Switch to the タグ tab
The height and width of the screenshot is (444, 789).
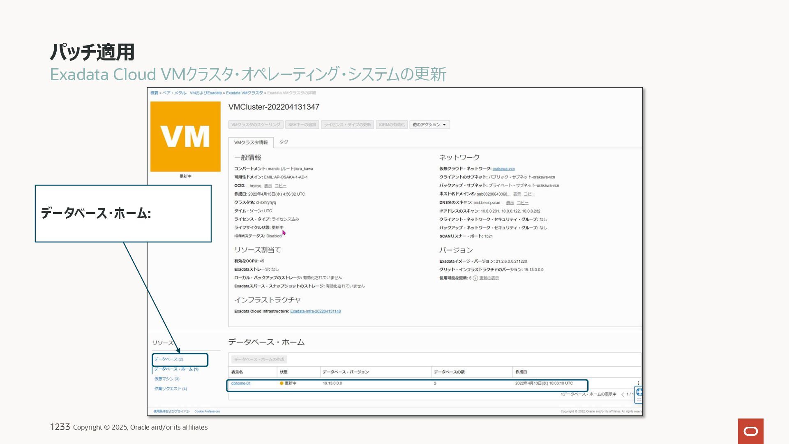coord(284,142)
